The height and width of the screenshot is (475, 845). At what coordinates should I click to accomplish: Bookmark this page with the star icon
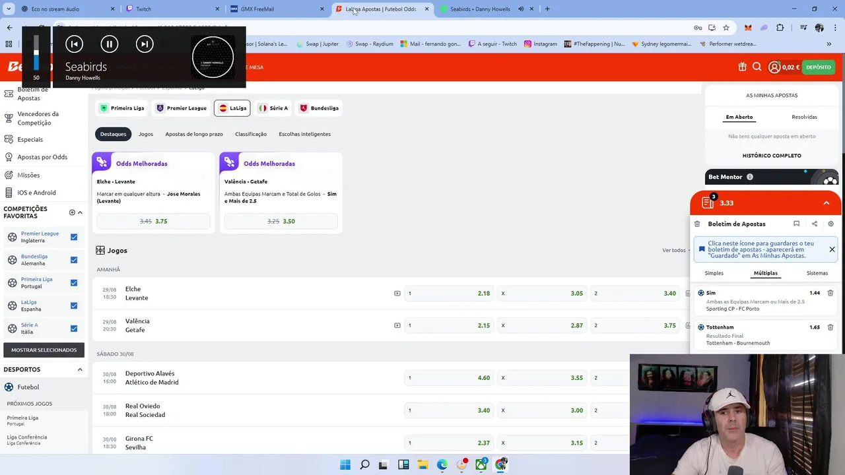[x=726, y=28]
